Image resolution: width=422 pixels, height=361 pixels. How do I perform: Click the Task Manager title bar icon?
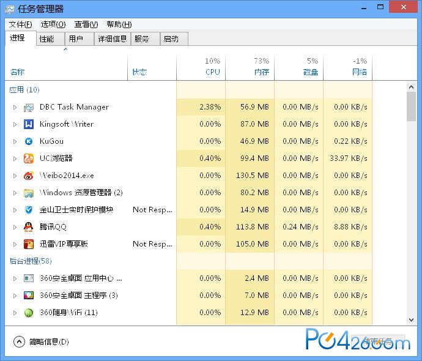[x=10, y=9]
